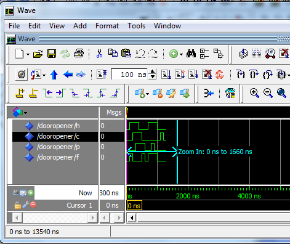This screenshot has height=244, width=290.
Task: Click the New file icon
Action: (20, 54)
